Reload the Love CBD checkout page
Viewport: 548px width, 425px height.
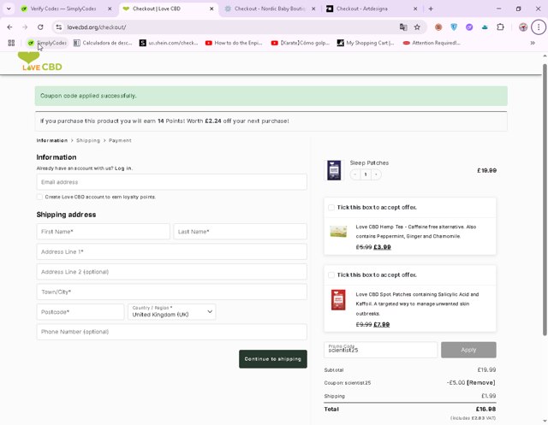(40, 27)
